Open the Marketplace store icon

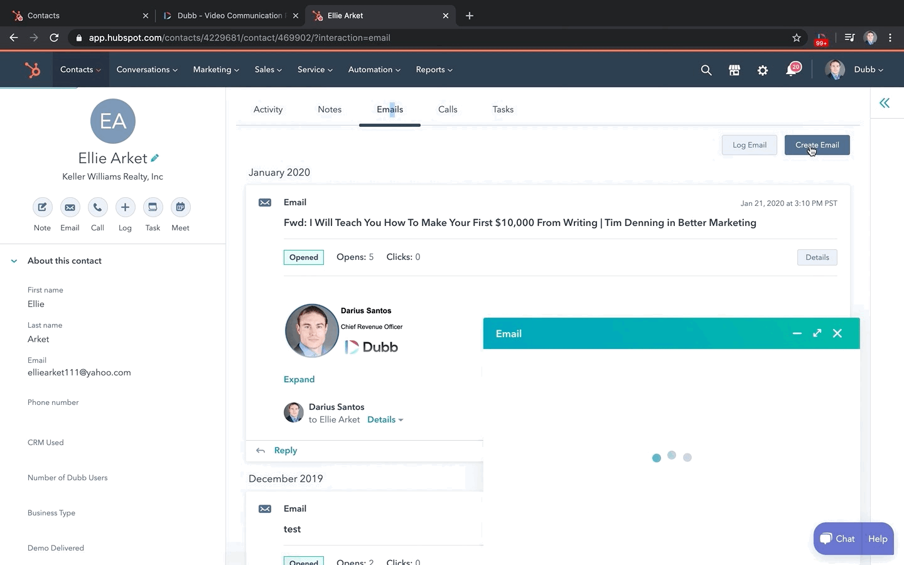tap(734, 70)
